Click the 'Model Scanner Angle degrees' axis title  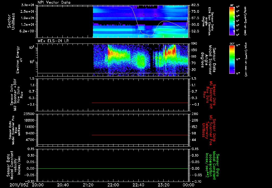[208, 60]
